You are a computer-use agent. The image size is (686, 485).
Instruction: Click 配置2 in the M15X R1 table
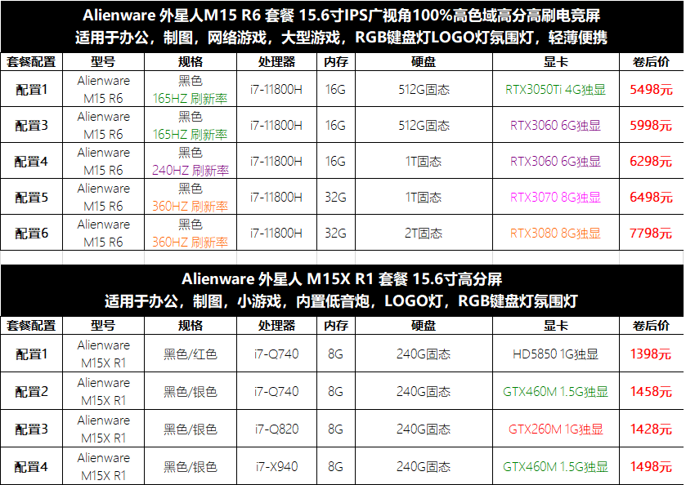tap(31, 391)
